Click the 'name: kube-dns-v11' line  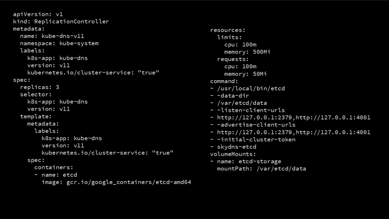pos(52,36)
